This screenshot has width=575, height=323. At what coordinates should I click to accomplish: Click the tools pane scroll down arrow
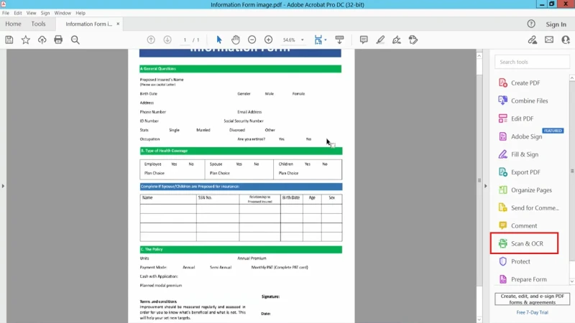click(x=572, y=281)
